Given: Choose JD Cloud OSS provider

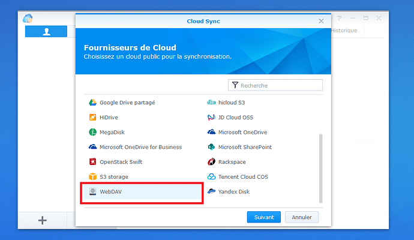Looking at the screenshot, I should [235, 118].
